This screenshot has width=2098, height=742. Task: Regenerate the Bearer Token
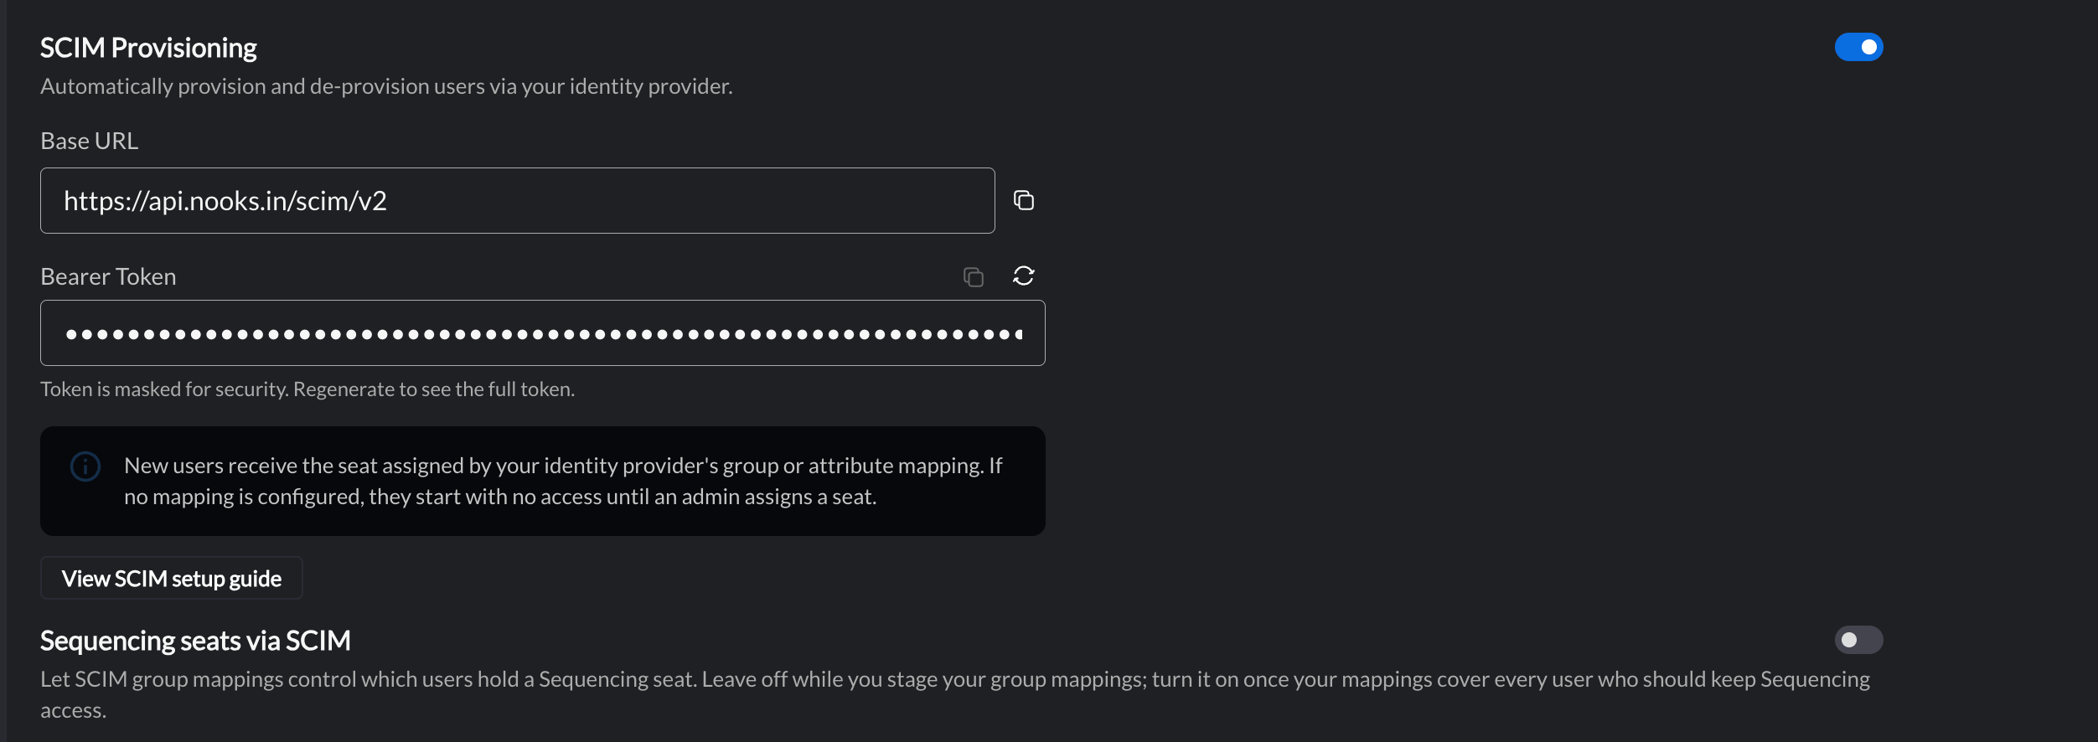(1023, 276)
